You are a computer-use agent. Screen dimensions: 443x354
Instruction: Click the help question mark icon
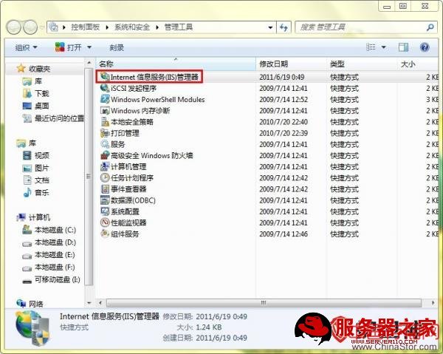click(425, 47)
